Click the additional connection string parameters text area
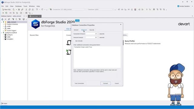 click(x=97, y=57)
